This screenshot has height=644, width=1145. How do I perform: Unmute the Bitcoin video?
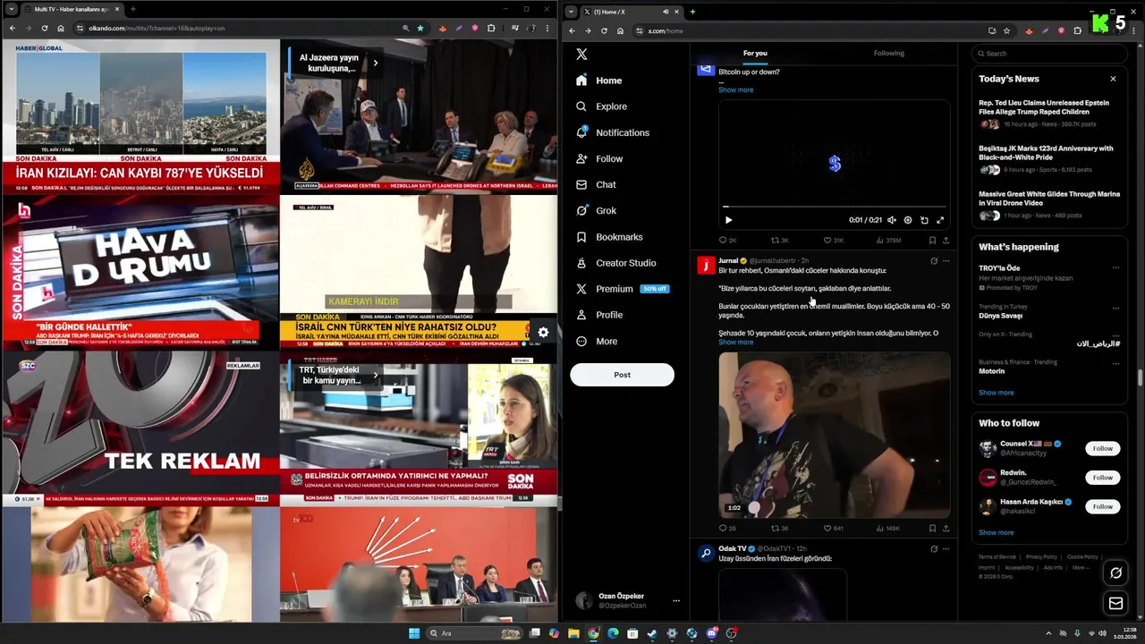[891, 220]
